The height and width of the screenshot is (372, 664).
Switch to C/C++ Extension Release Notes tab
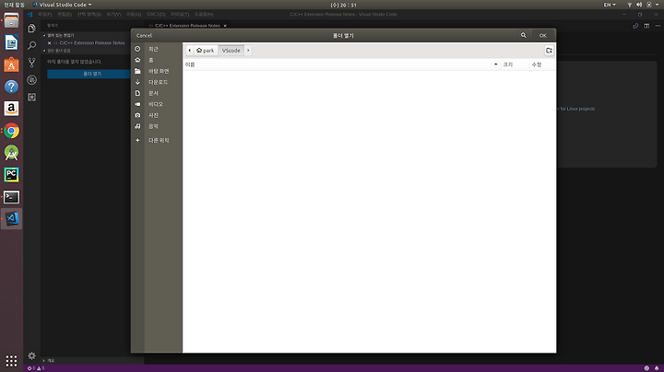(187, 26)
